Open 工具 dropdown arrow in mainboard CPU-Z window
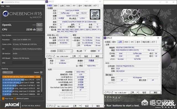Image resolution: width=177 pixels, height=109 pixels. coord(137,92)
